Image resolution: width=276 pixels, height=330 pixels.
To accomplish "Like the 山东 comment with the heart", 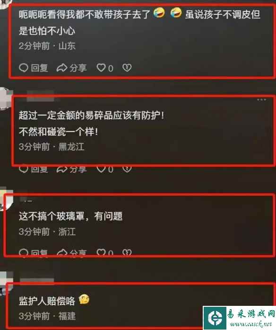I will tap(104, 68).
